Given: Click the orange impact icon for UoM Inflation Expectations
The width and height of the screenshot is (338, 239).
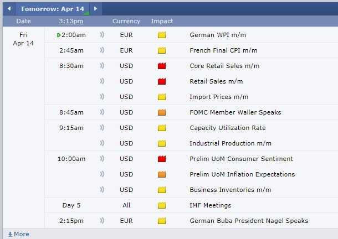Looking at the screenshot, I should tap(162, 174).
